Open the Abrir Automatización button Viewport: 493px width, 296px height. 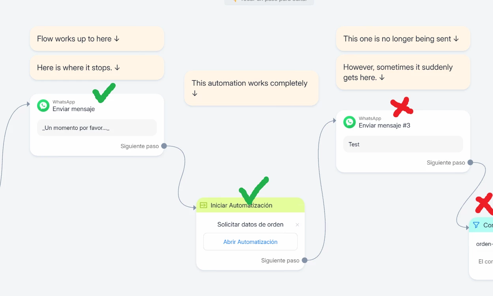point(250,242)
